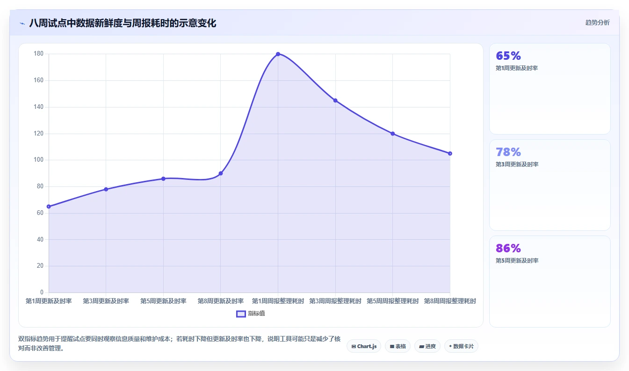
Task: Click the 数据卡片 tag
Action: 461,346
